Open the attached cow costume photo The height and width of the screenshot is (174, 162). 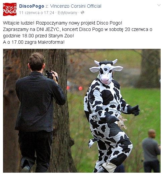[x=82, y=111]
